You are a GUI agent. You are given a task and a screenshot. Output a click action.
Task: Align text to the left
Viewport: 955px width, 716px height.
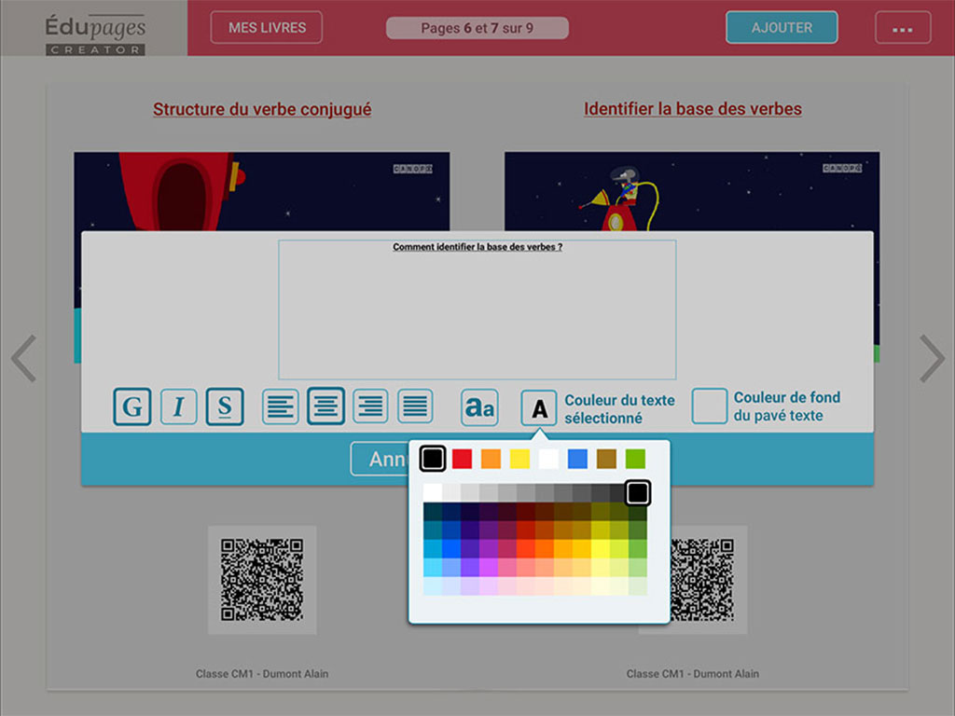(x=280, y=406)
